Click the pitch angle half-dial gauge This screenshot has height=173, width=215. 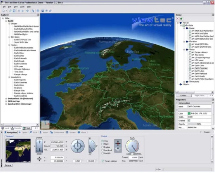[x=92, y=146]
